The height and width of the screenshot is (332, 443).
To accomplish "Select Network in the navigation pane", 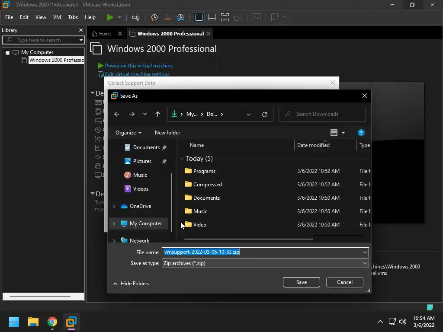I will [139, 240].
